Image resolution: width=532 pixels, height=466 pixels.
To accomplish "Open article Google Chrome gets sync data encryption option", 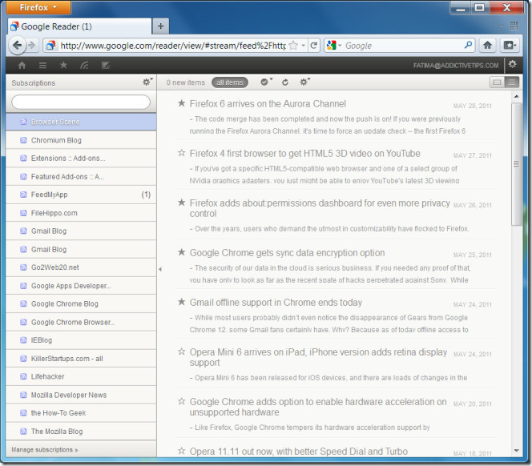I will 287,253.
